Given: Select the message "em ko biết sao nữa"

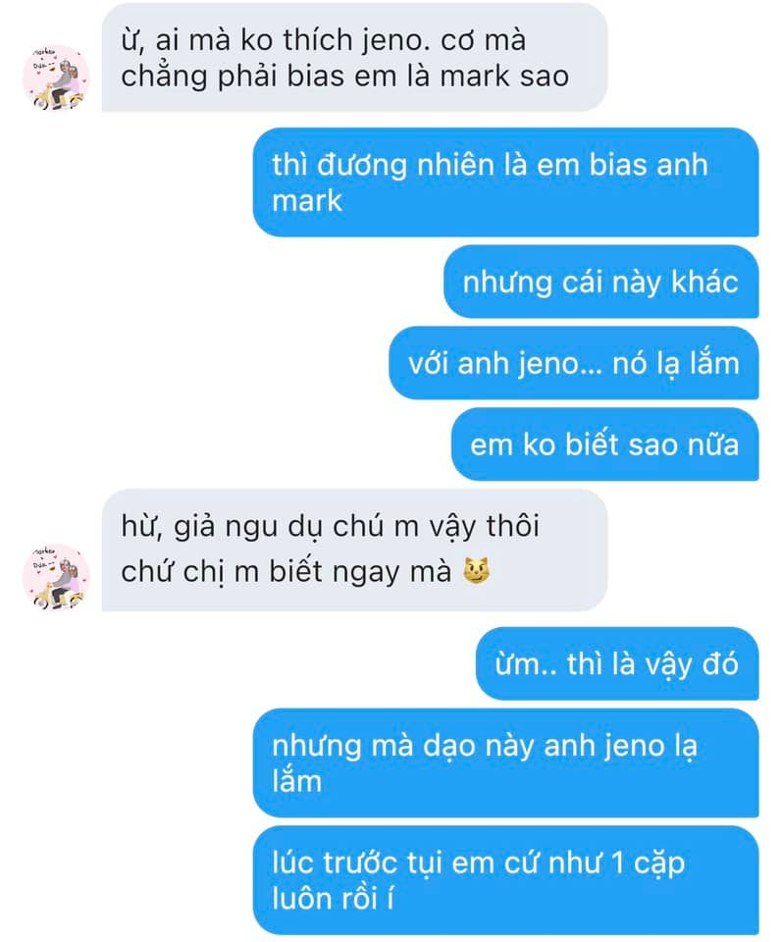Looking at the screenshot, I should [605, 445].
